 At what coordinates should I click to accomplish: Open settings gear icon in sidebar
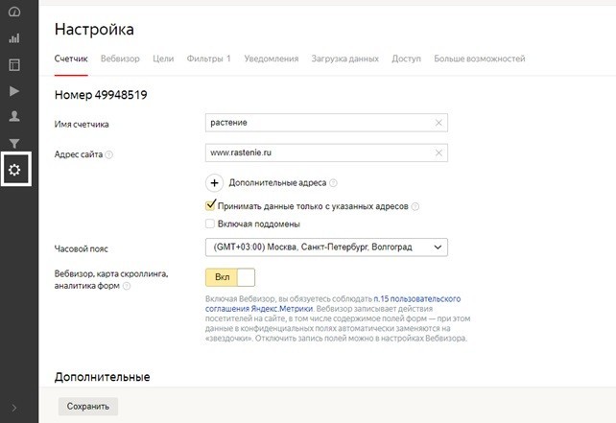click(x=15, y=170)
